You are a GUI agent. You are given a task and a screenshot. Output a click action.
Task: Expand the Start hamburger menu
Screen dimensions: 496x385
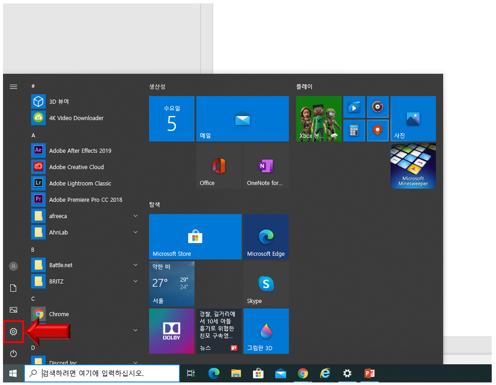(13, 87)
